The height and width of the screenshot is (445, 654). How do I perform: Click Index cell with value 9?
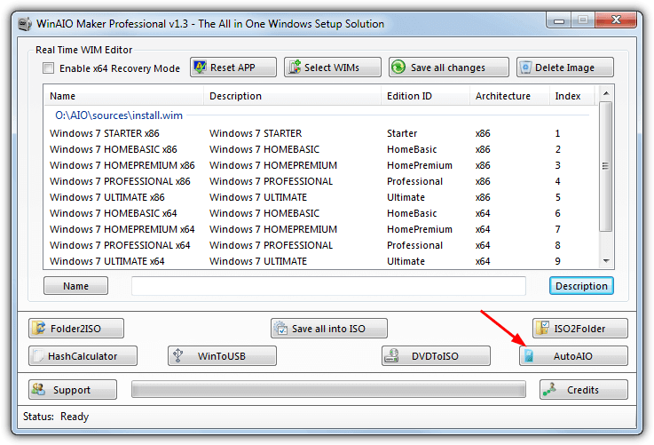557,261
